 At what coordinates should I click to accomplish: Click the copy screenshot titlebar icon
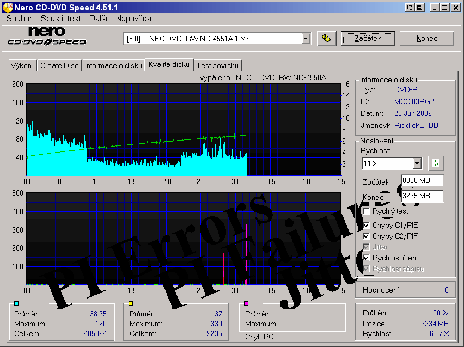point(410,8)
